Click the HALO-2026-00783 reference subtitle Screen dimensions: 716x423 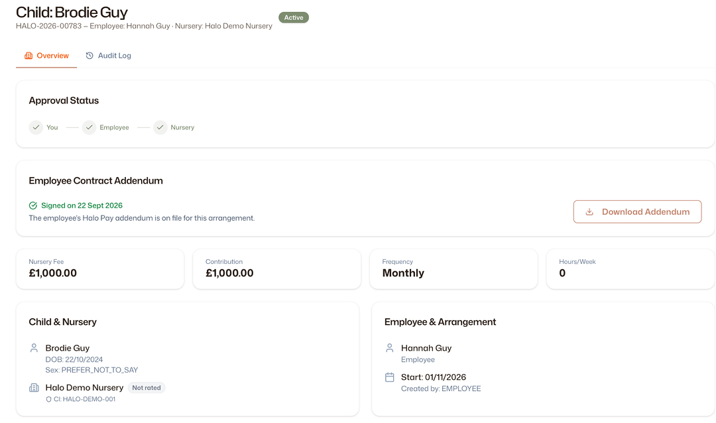point(144,26)
